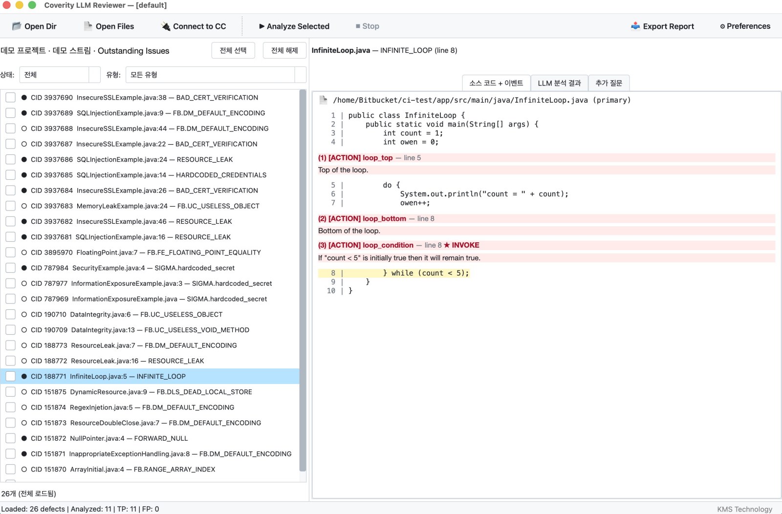Click the Connect to CC plug icon
The image size is (782, 514).
pos(166,26)
